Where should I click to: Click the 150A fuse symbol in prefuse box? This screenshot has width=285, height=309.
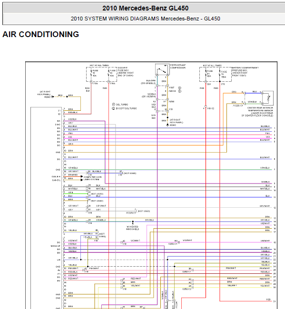point(220,73)
